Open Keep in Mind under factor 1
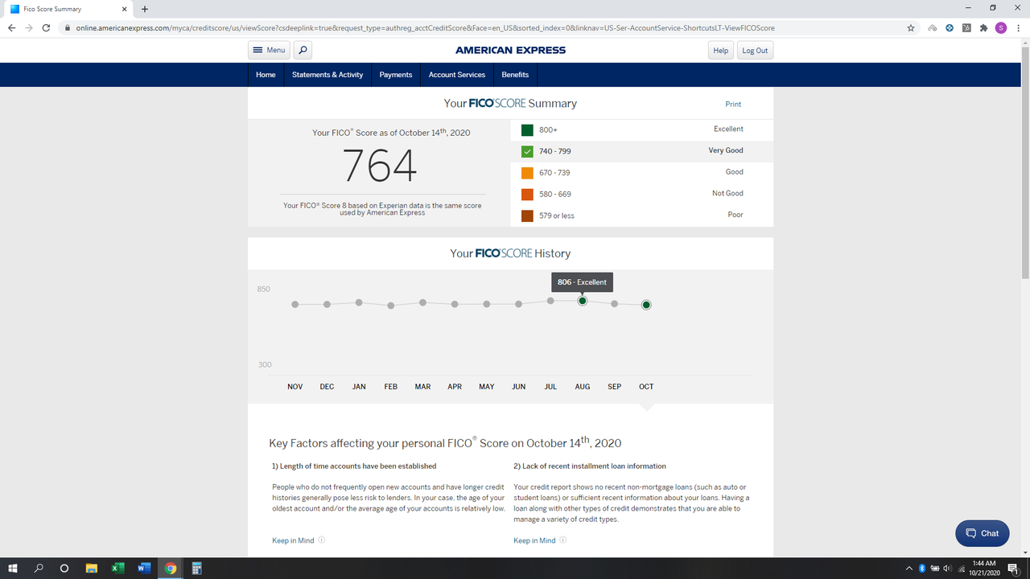The width and height of the screenshot is (1030, 579). tap(293, 540)
